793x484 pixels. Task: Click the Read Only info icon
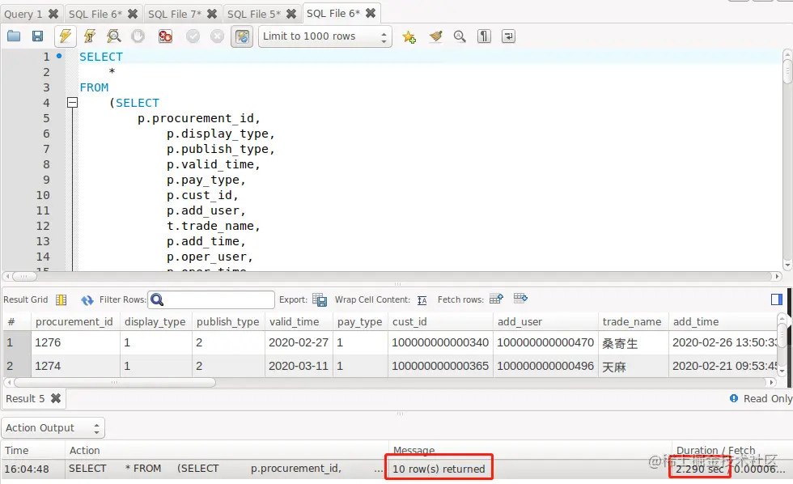tap(734, 398)
